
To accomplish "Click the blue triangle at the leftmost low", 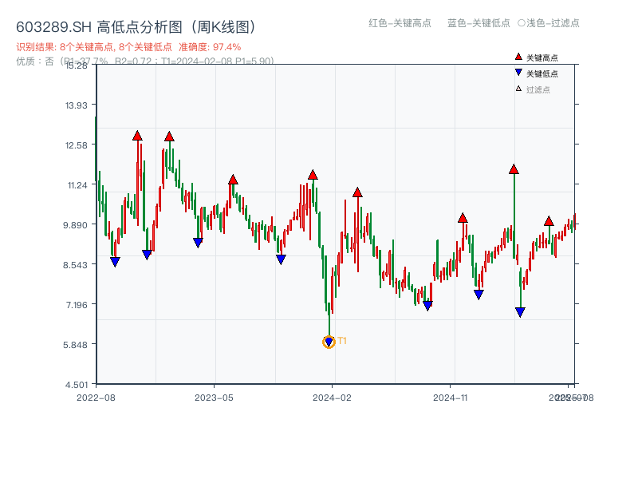I will [x=114, y=261].
